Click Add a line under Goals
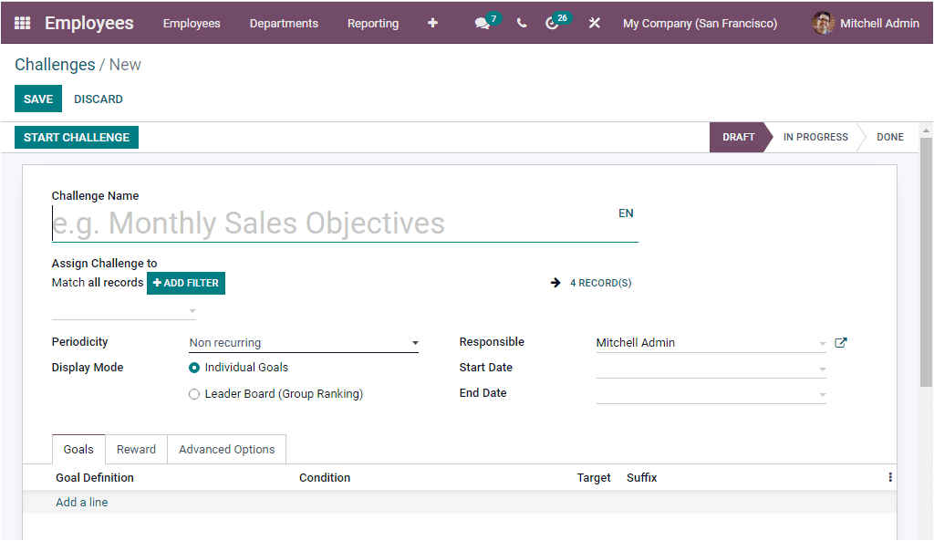This screenshot has width=934, height=541. tap(81, 502)
